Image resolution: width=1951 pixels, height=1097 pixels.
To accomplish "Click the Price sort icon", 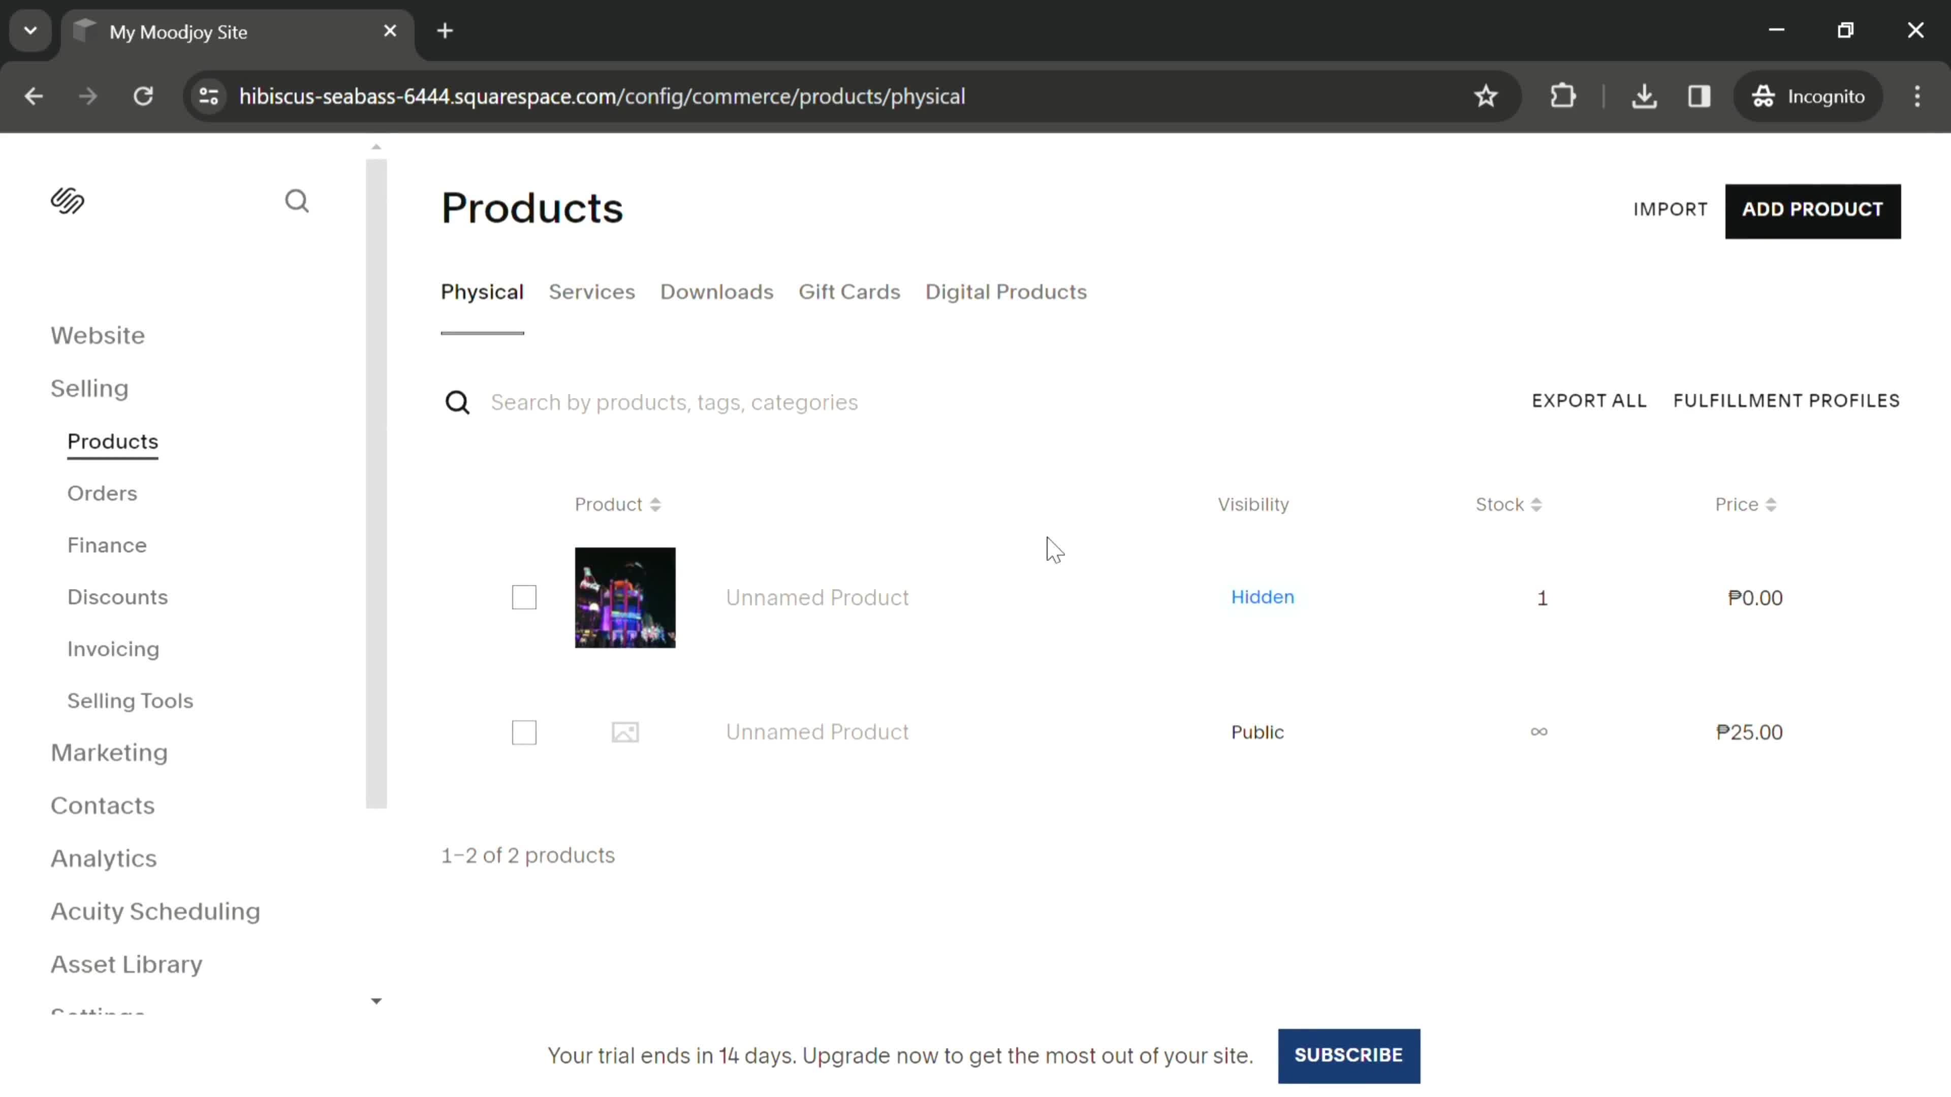I will pyautogui.click(x=1773, y=504).
